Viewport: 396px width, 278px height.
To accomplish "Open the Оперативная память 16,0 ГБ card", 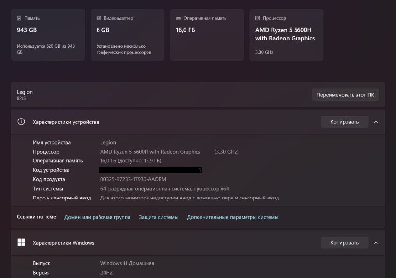I will [207, 35].
